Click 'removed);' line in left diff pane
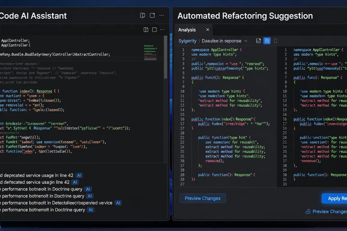Screen dimensions: 347x231 pos(215,161)
